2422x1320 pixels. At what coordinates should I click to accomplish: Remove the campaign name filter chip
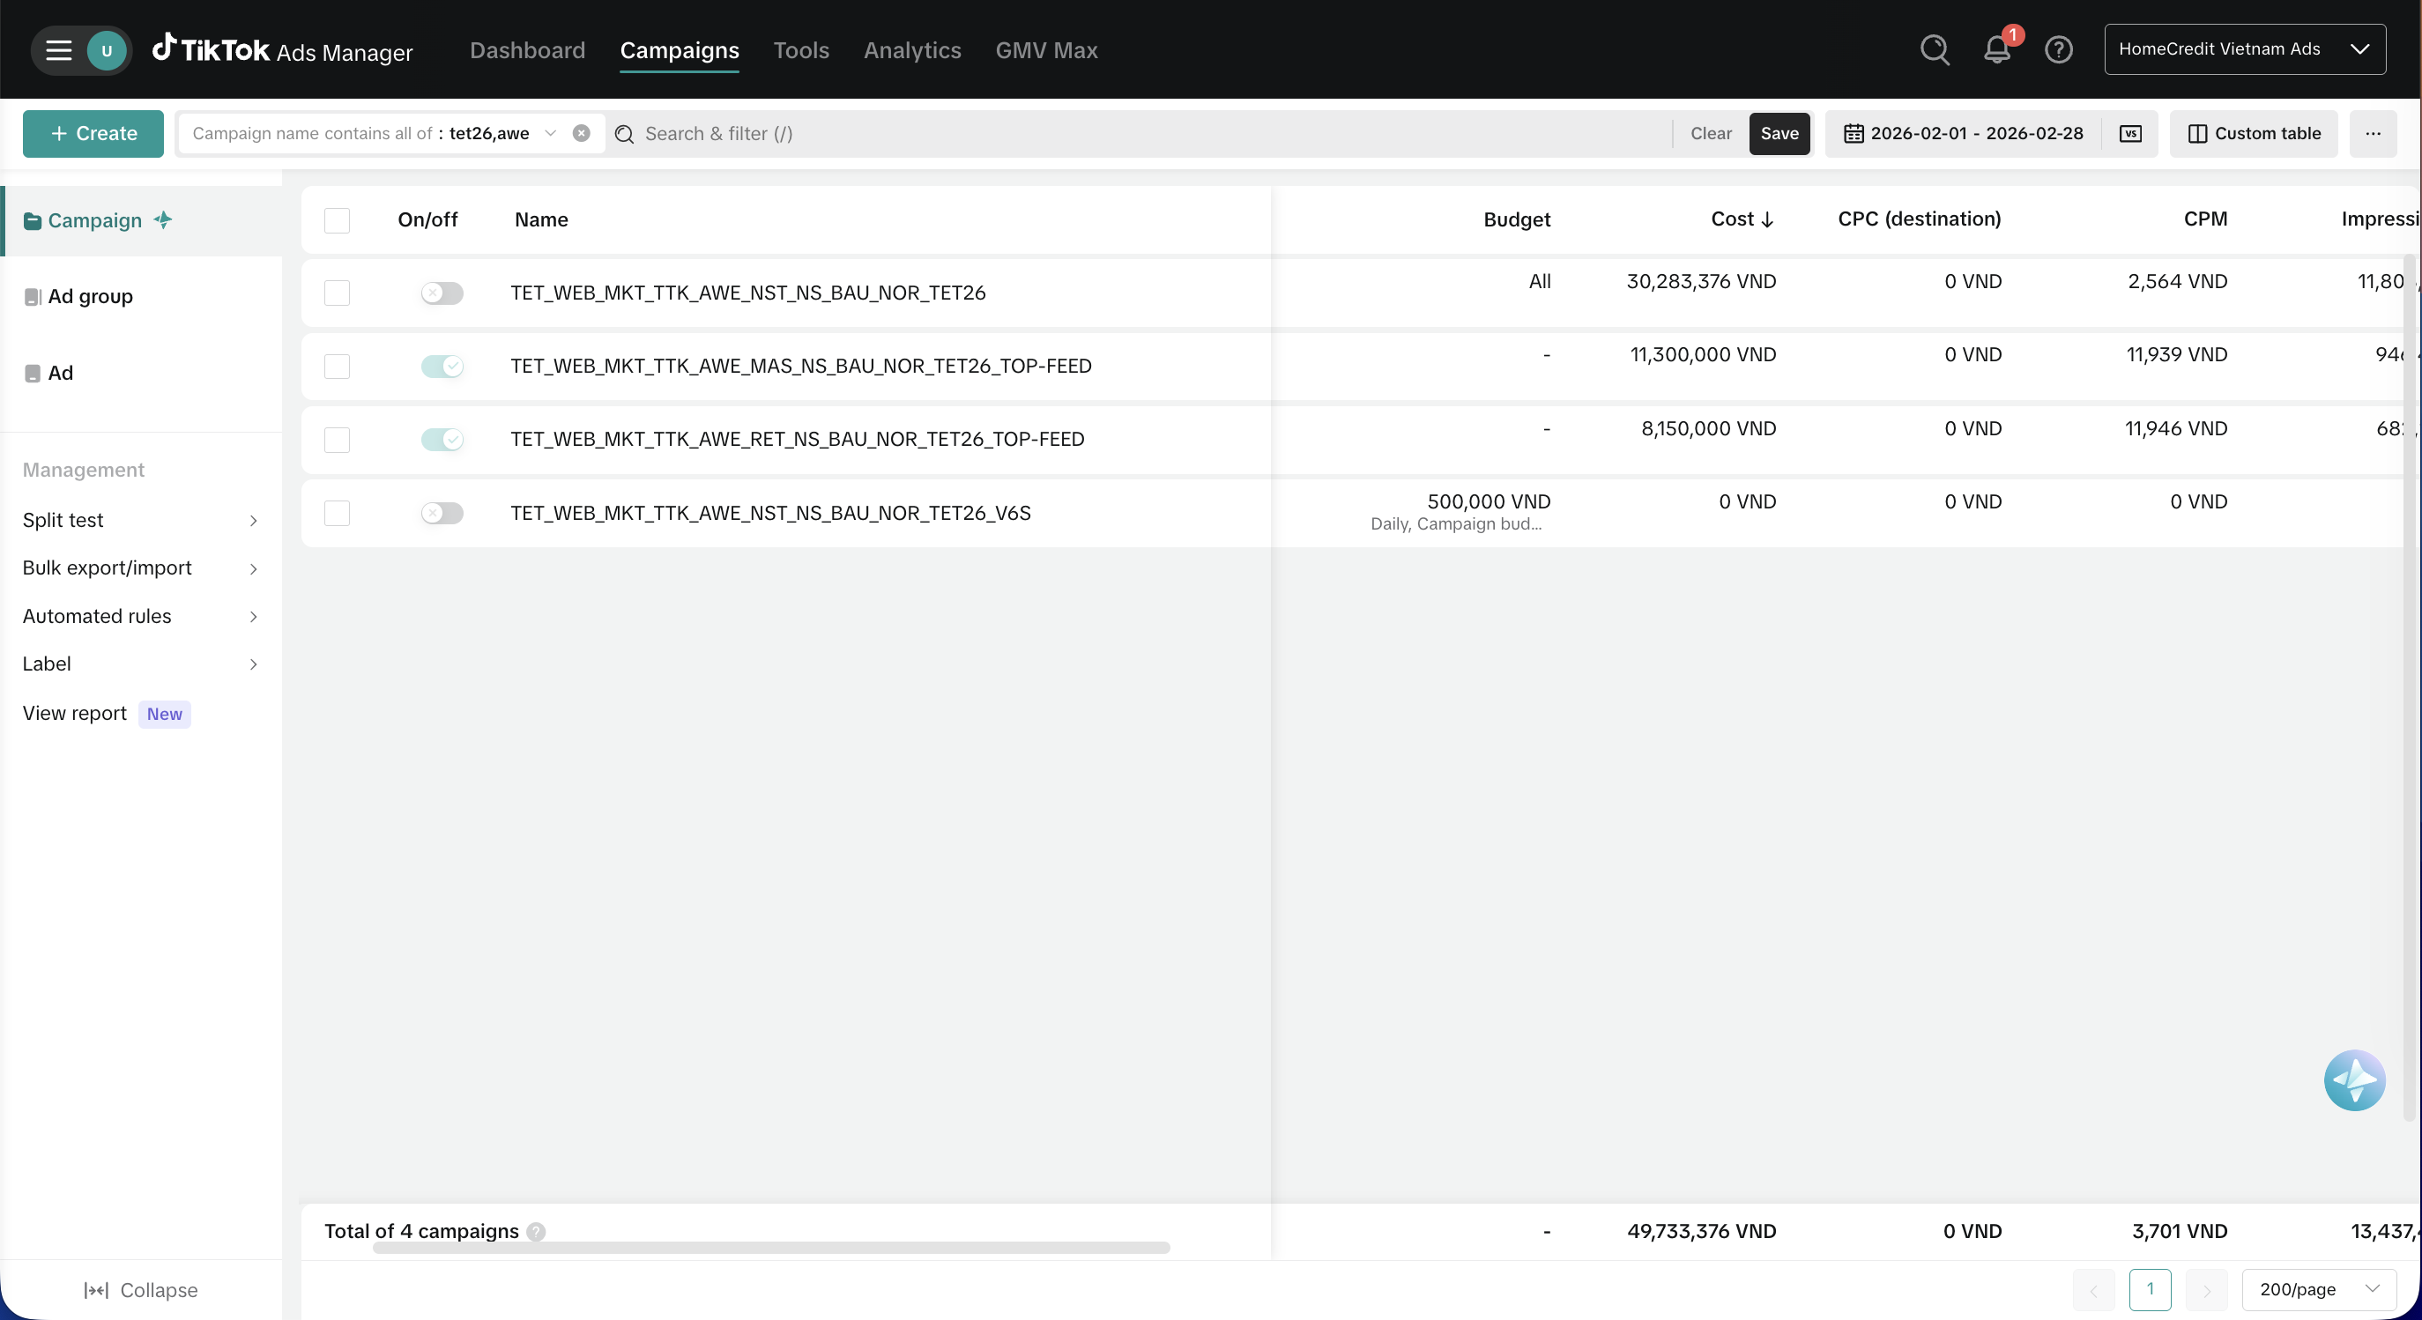click(581, 134)
